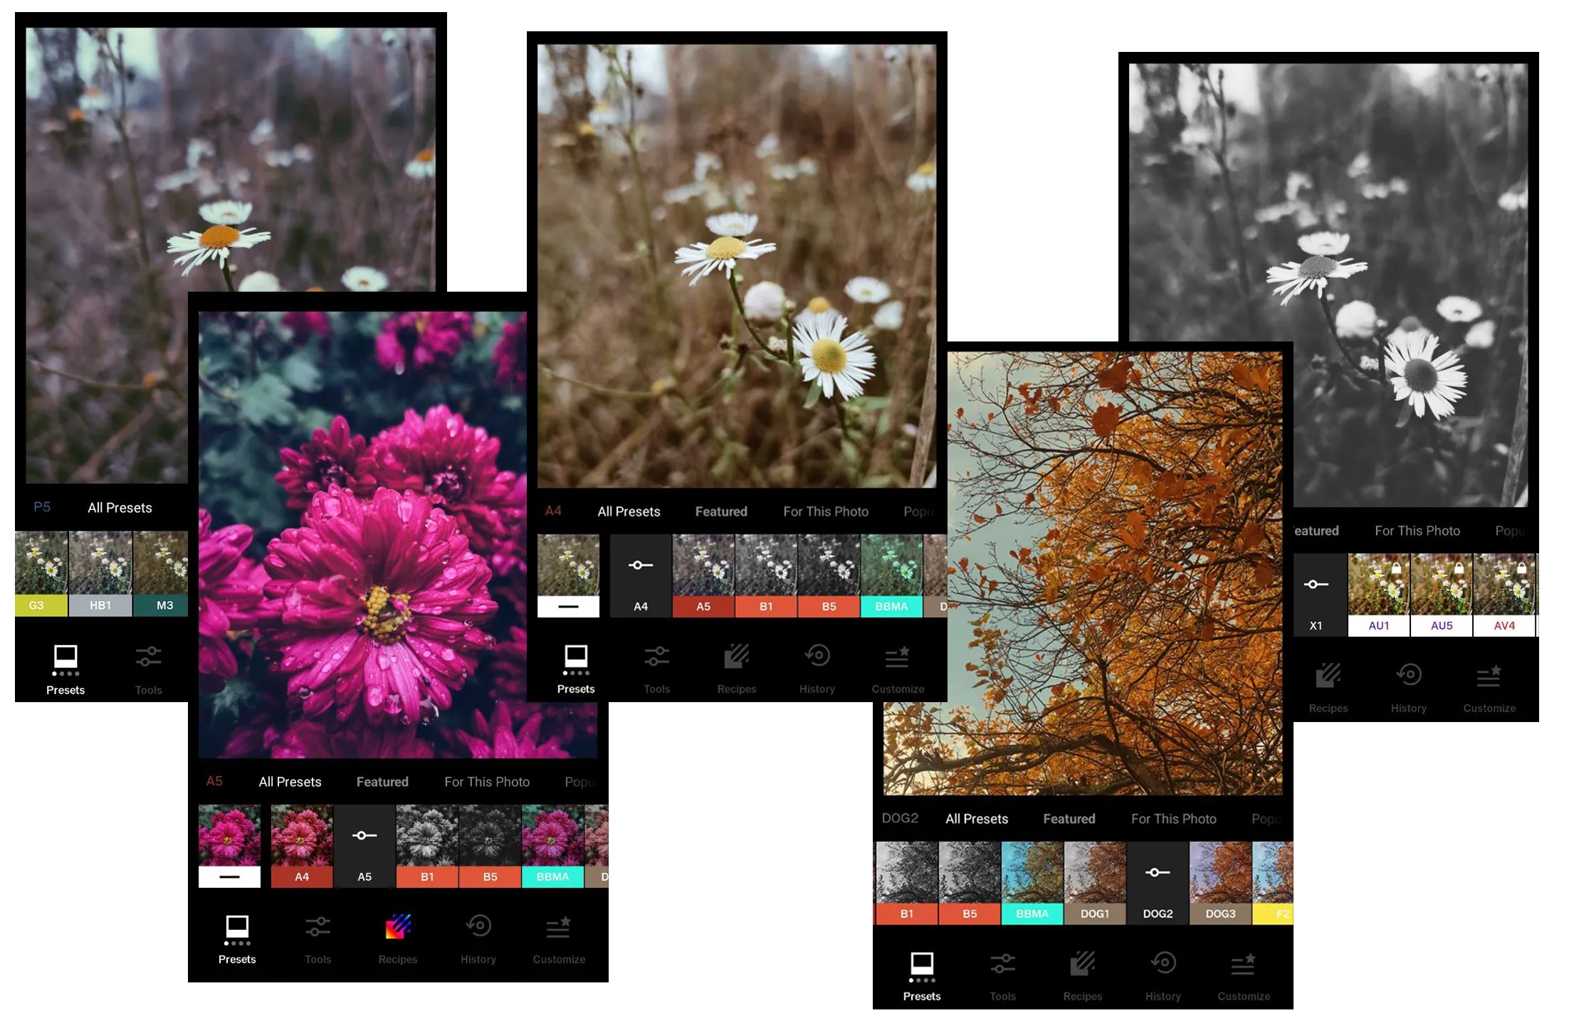This screenshot has width=1574, height=1013.
Task: Click Presets icon below the autumn tree photo
Action: click(x=921, y=965)
